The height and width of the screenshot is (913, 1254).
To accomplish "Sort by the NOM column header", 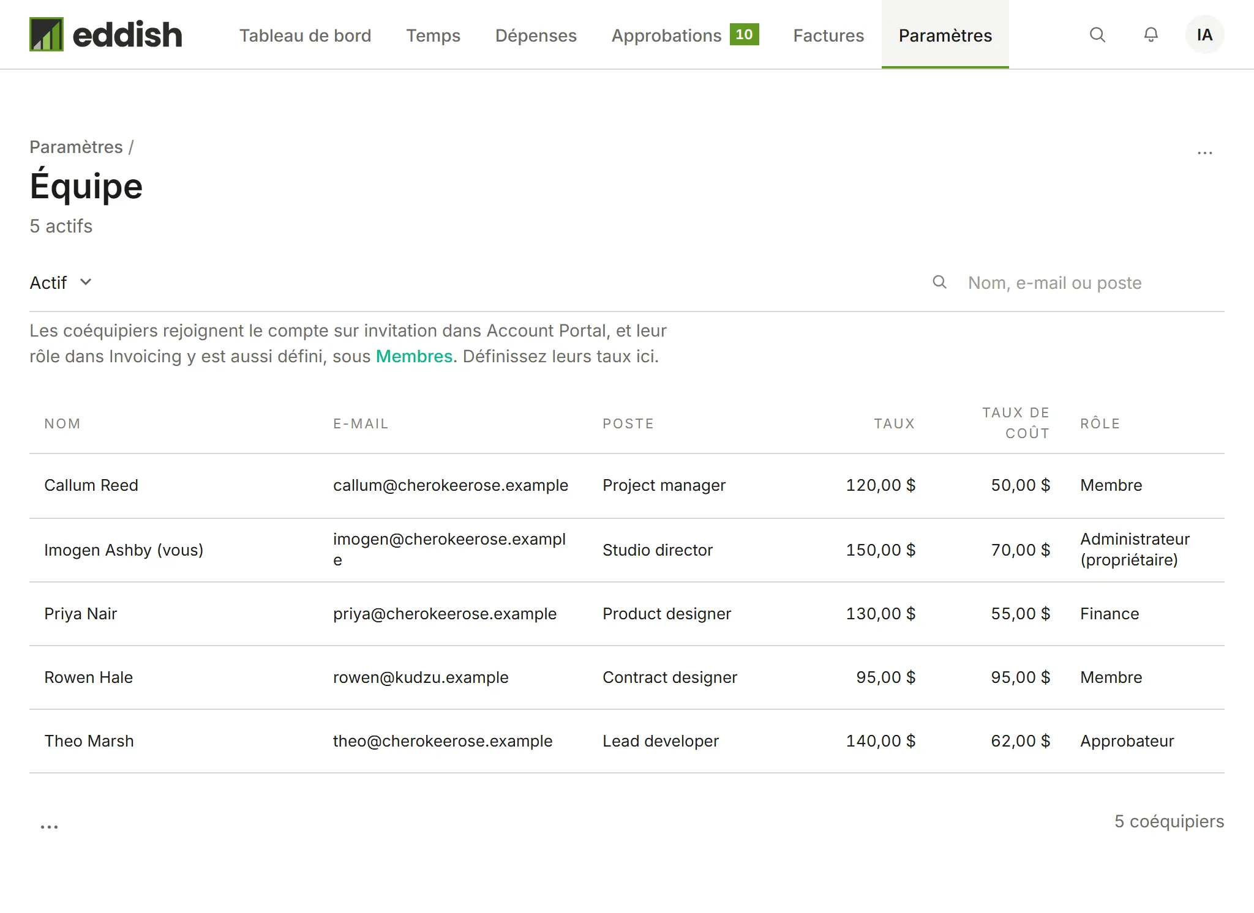I will click(x=62, y=423).
